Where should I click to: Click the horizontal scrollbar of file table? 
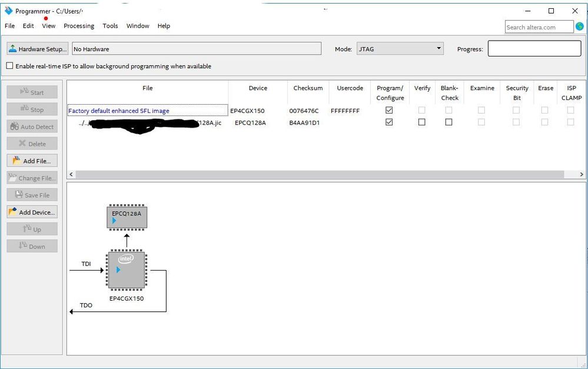pyautogui.click(x=320, y=174)
